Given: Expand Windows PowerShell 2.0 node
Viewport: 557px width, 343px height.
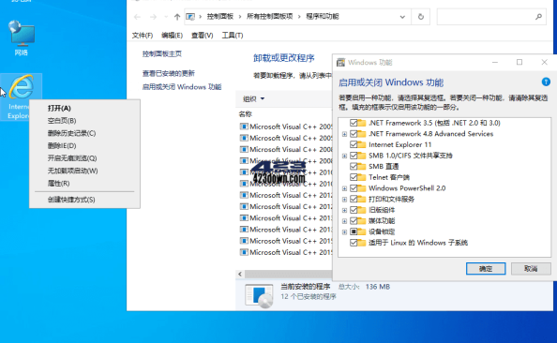Looking at the screenshot, I should [344, 188].
